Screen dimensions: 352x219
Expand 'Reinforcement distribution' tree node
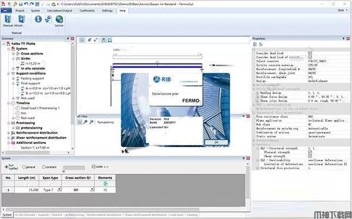(x=9, y=133)
